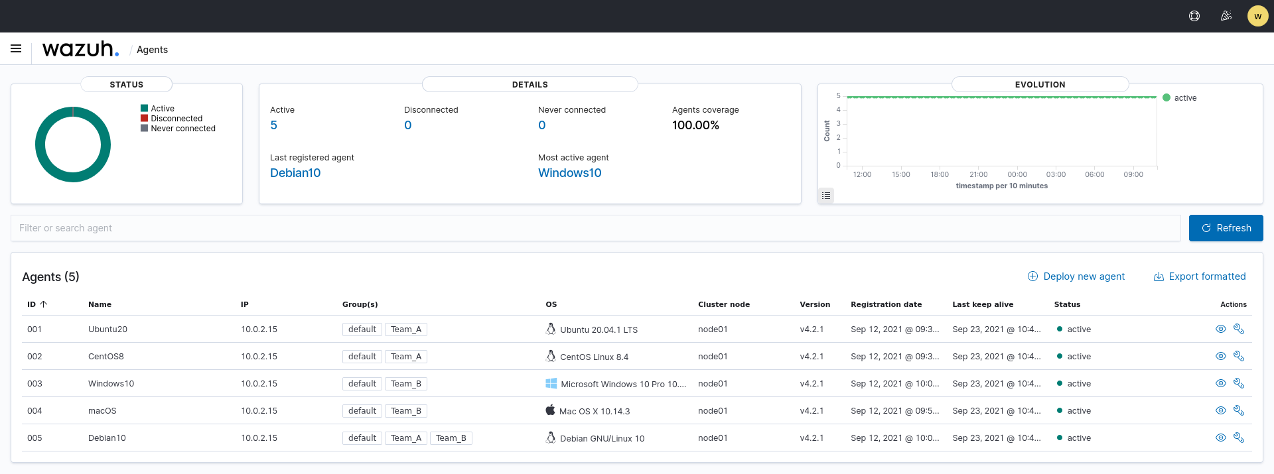Toggle Never connected legend swatch
1274x474 pixels.
144,128
